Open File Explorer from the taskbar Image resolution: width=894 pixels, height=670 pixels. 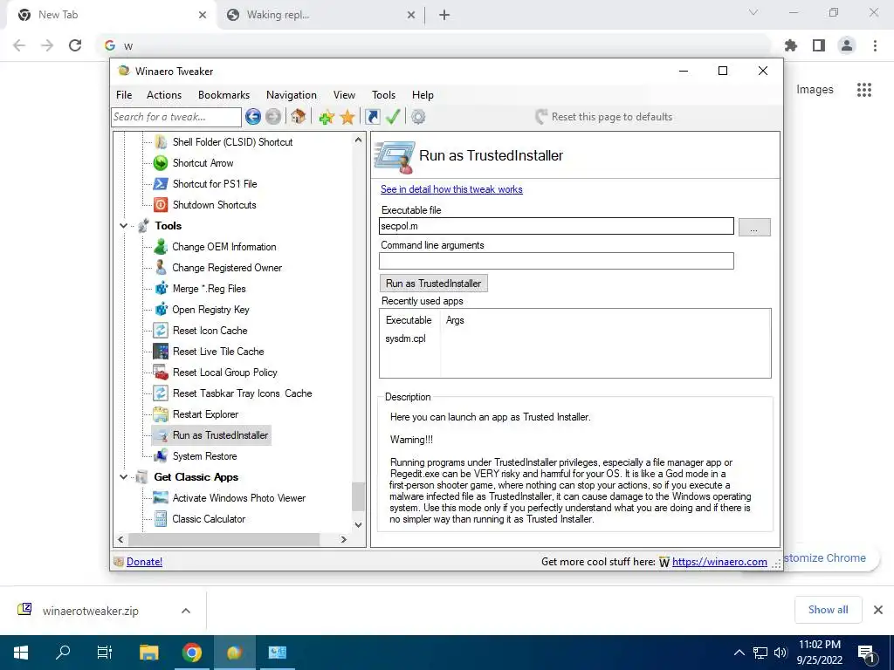point(148,653)
